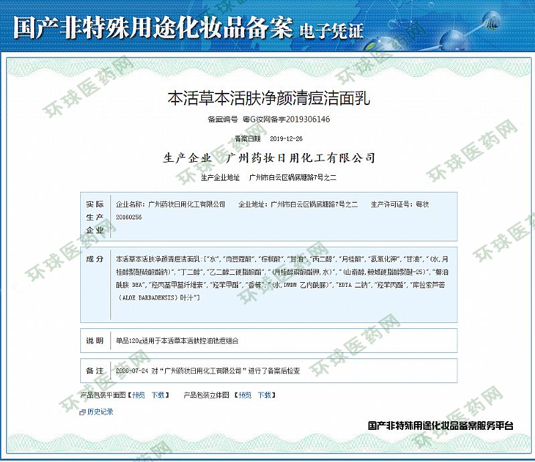
Task: Click the 说明 section label
Action: [94, 340]
